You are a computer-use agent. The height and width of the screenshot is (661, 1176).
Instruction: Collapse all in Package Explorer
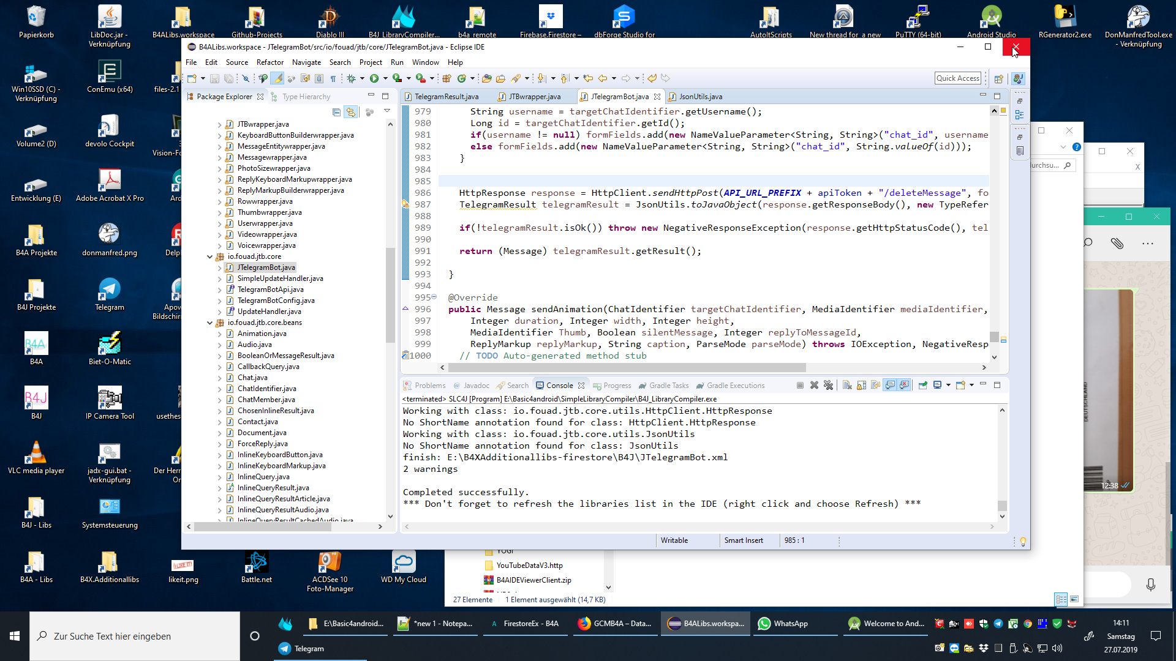coord(336,112)
